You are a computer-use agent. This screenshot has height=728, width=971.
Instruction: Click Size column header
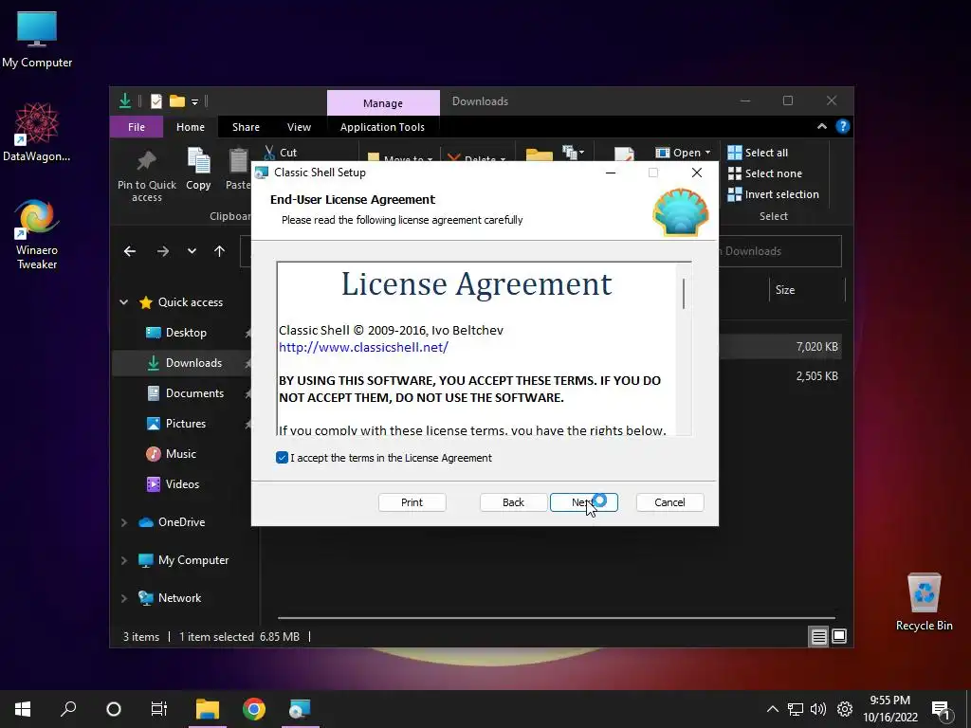coord(806,290)
